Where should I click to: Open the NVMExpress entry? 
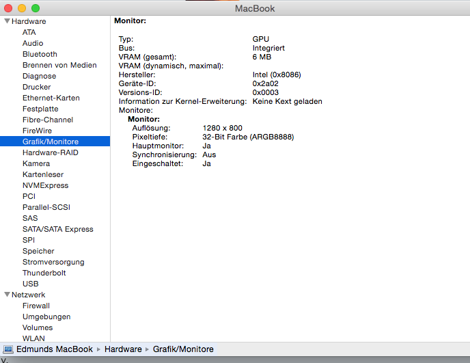click(46, 185)
